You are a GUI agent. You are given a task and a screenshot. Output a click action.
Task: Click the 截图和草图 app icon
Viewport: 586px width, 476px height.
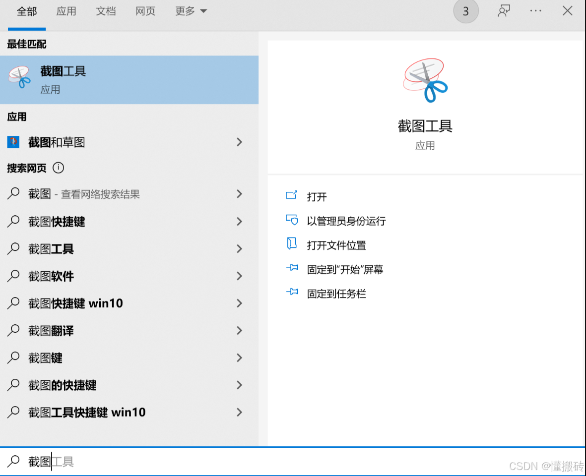13,142
